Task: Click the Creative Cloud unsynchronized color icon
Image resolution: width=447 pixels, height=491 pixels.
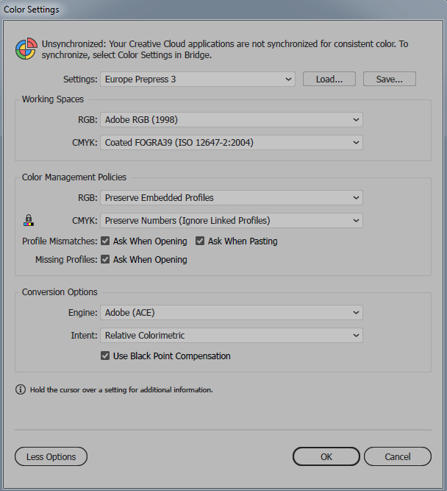Action: (x=26, y=49)
